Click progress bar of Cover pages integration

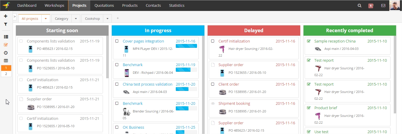pos(186,46)
